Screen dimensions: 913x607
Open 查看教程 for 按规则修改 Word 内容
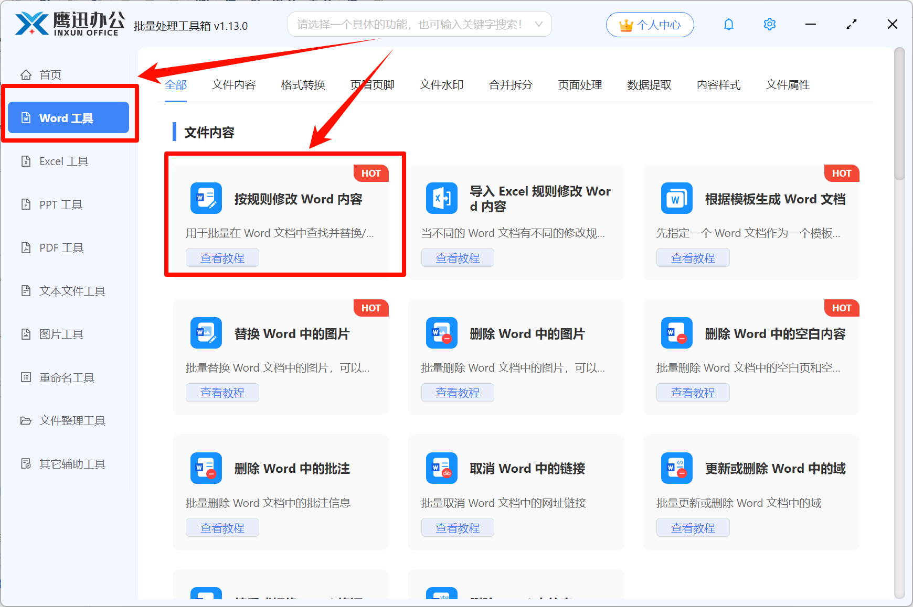point(222,257)
